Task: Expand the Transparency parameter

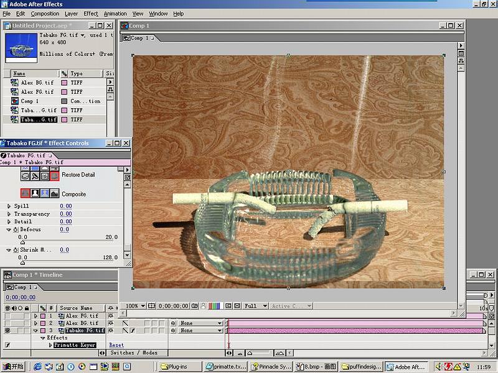Action: tap(9, 214)
